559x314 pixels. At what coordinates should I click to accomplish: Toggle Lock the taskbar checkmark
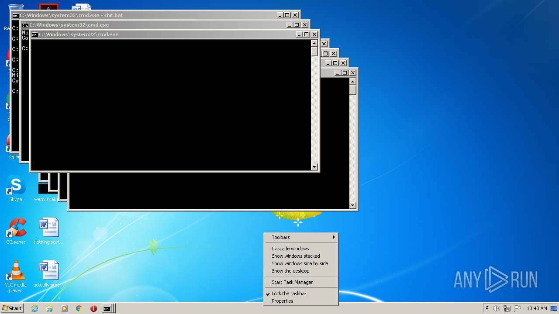(x=301, y=294)
